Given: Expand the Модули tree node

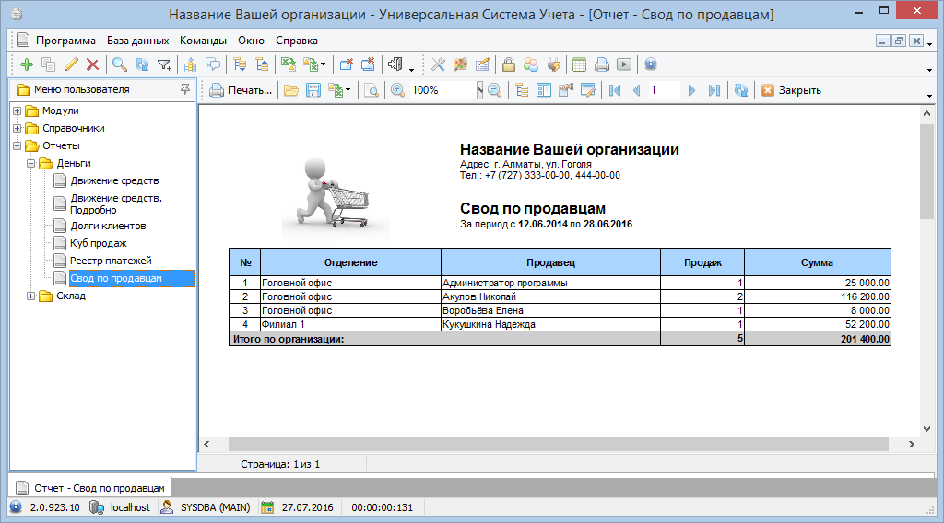Looking at the screenshot, I should (18, 110).
